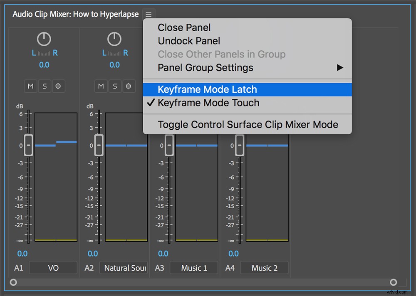Mute the Natural Sound track
The width and height of the screenshot is (416, 296).
pyautogui.click(x=101, y=86)
